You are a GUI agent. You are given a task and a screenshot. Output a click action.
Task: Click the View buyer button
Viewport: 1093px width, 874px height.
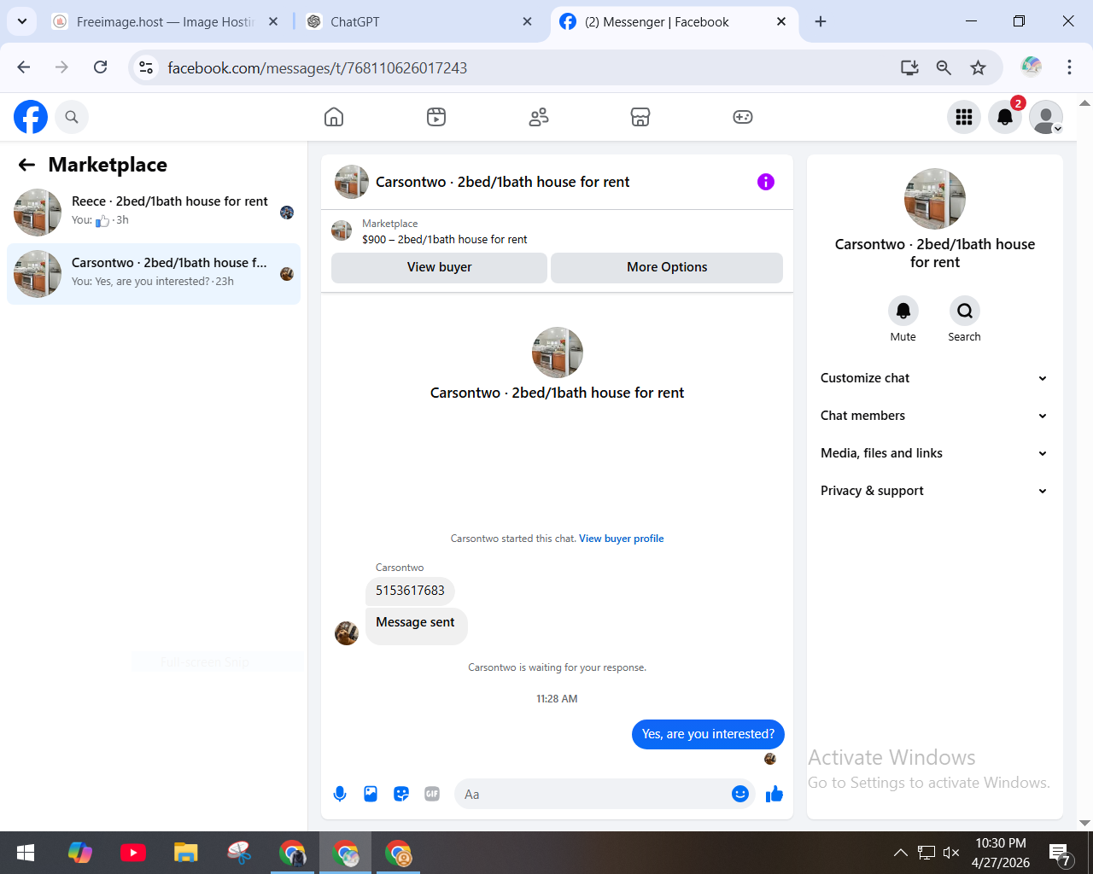coord(439,267)
